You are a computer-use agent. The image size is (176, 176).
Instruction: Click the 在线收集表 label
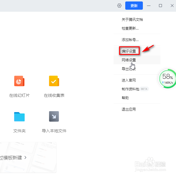pyautogui.click(x=54, y=95)
